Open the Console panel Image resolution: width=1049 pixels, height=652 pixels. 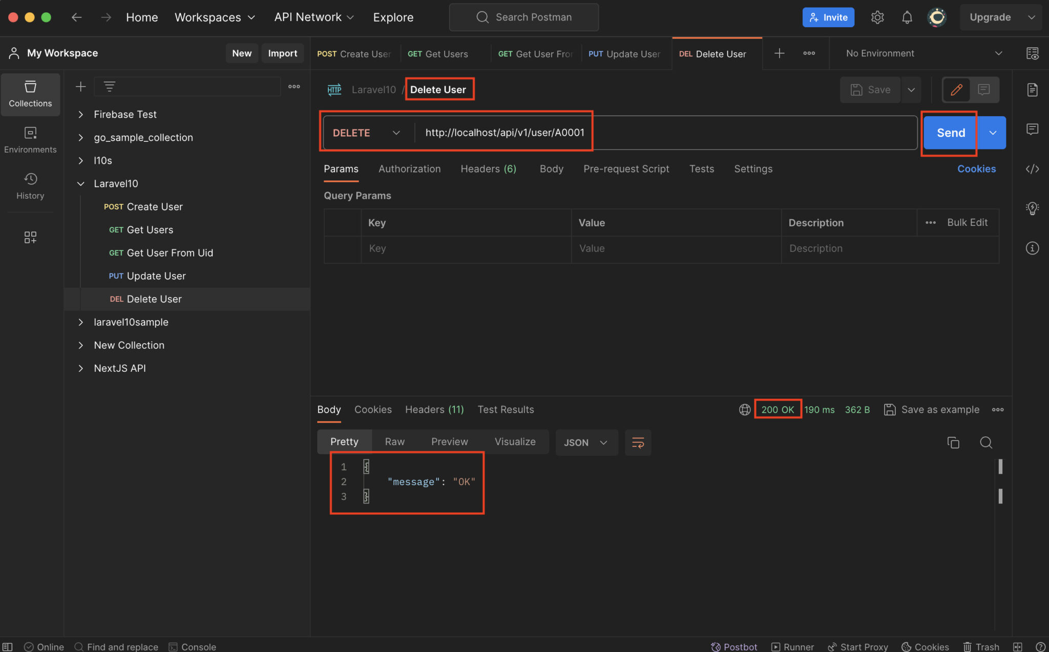(x=192, y=646)
